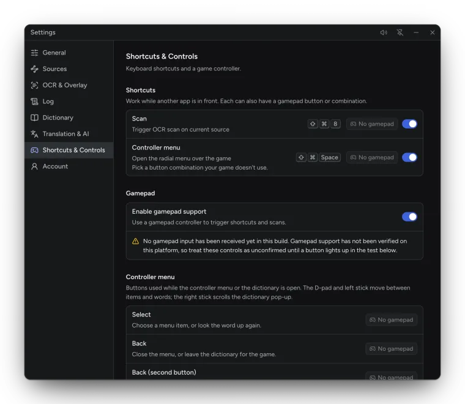
Task: Click the Gamepad section heading
Action: [x=140, y=193]
